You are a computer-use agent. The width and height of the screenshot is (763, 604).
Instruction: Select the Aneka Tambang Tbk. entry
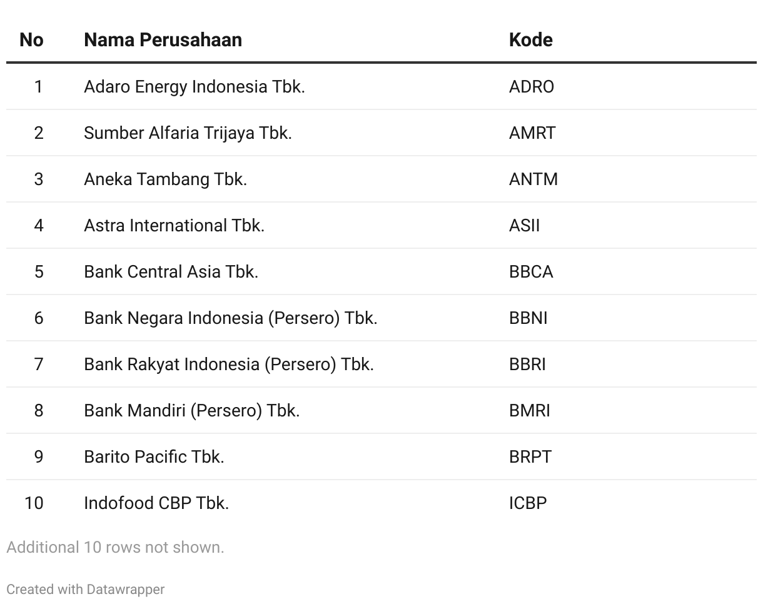coord(165,179)
